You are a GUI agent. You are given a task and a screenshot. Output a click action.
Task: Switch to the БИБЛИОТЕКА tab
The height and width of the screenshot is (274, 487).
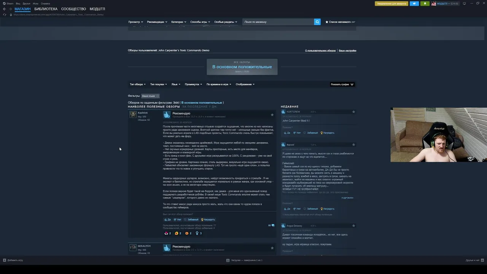tap(46, 9)
